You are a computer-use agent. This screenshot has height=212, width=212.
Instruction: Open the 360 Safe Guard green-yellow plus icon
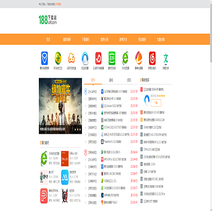tap(58, 58)
